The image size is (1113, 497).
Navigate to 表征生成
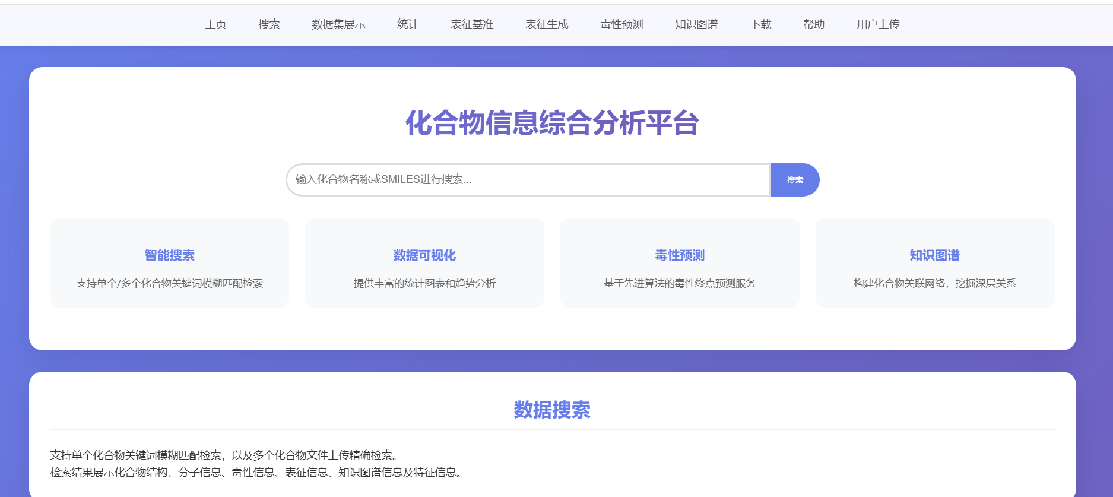pos(547,24)
